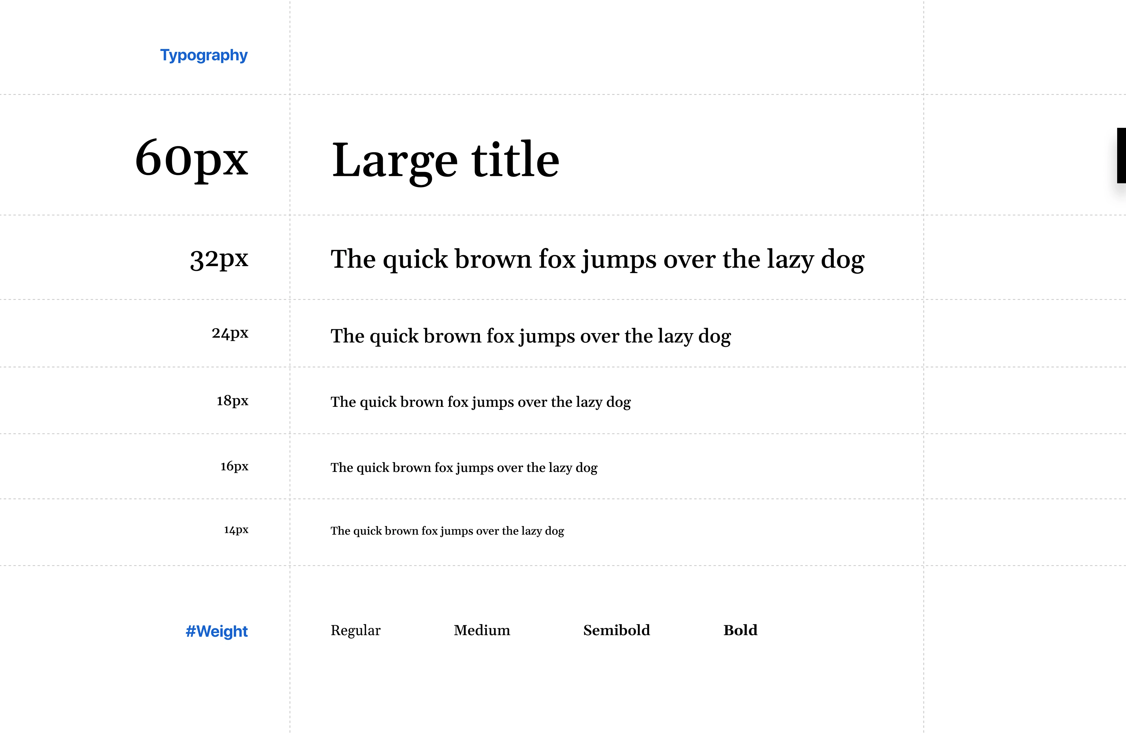Viewport: 1126px width, 734px height.
Task: Click the blue #Weight heading
Action: click(216, 631)
